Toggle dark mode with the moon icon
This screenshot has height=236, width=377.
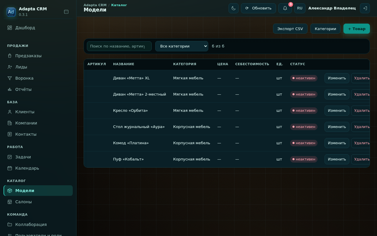pyautogui.click(x=234, y=8)
